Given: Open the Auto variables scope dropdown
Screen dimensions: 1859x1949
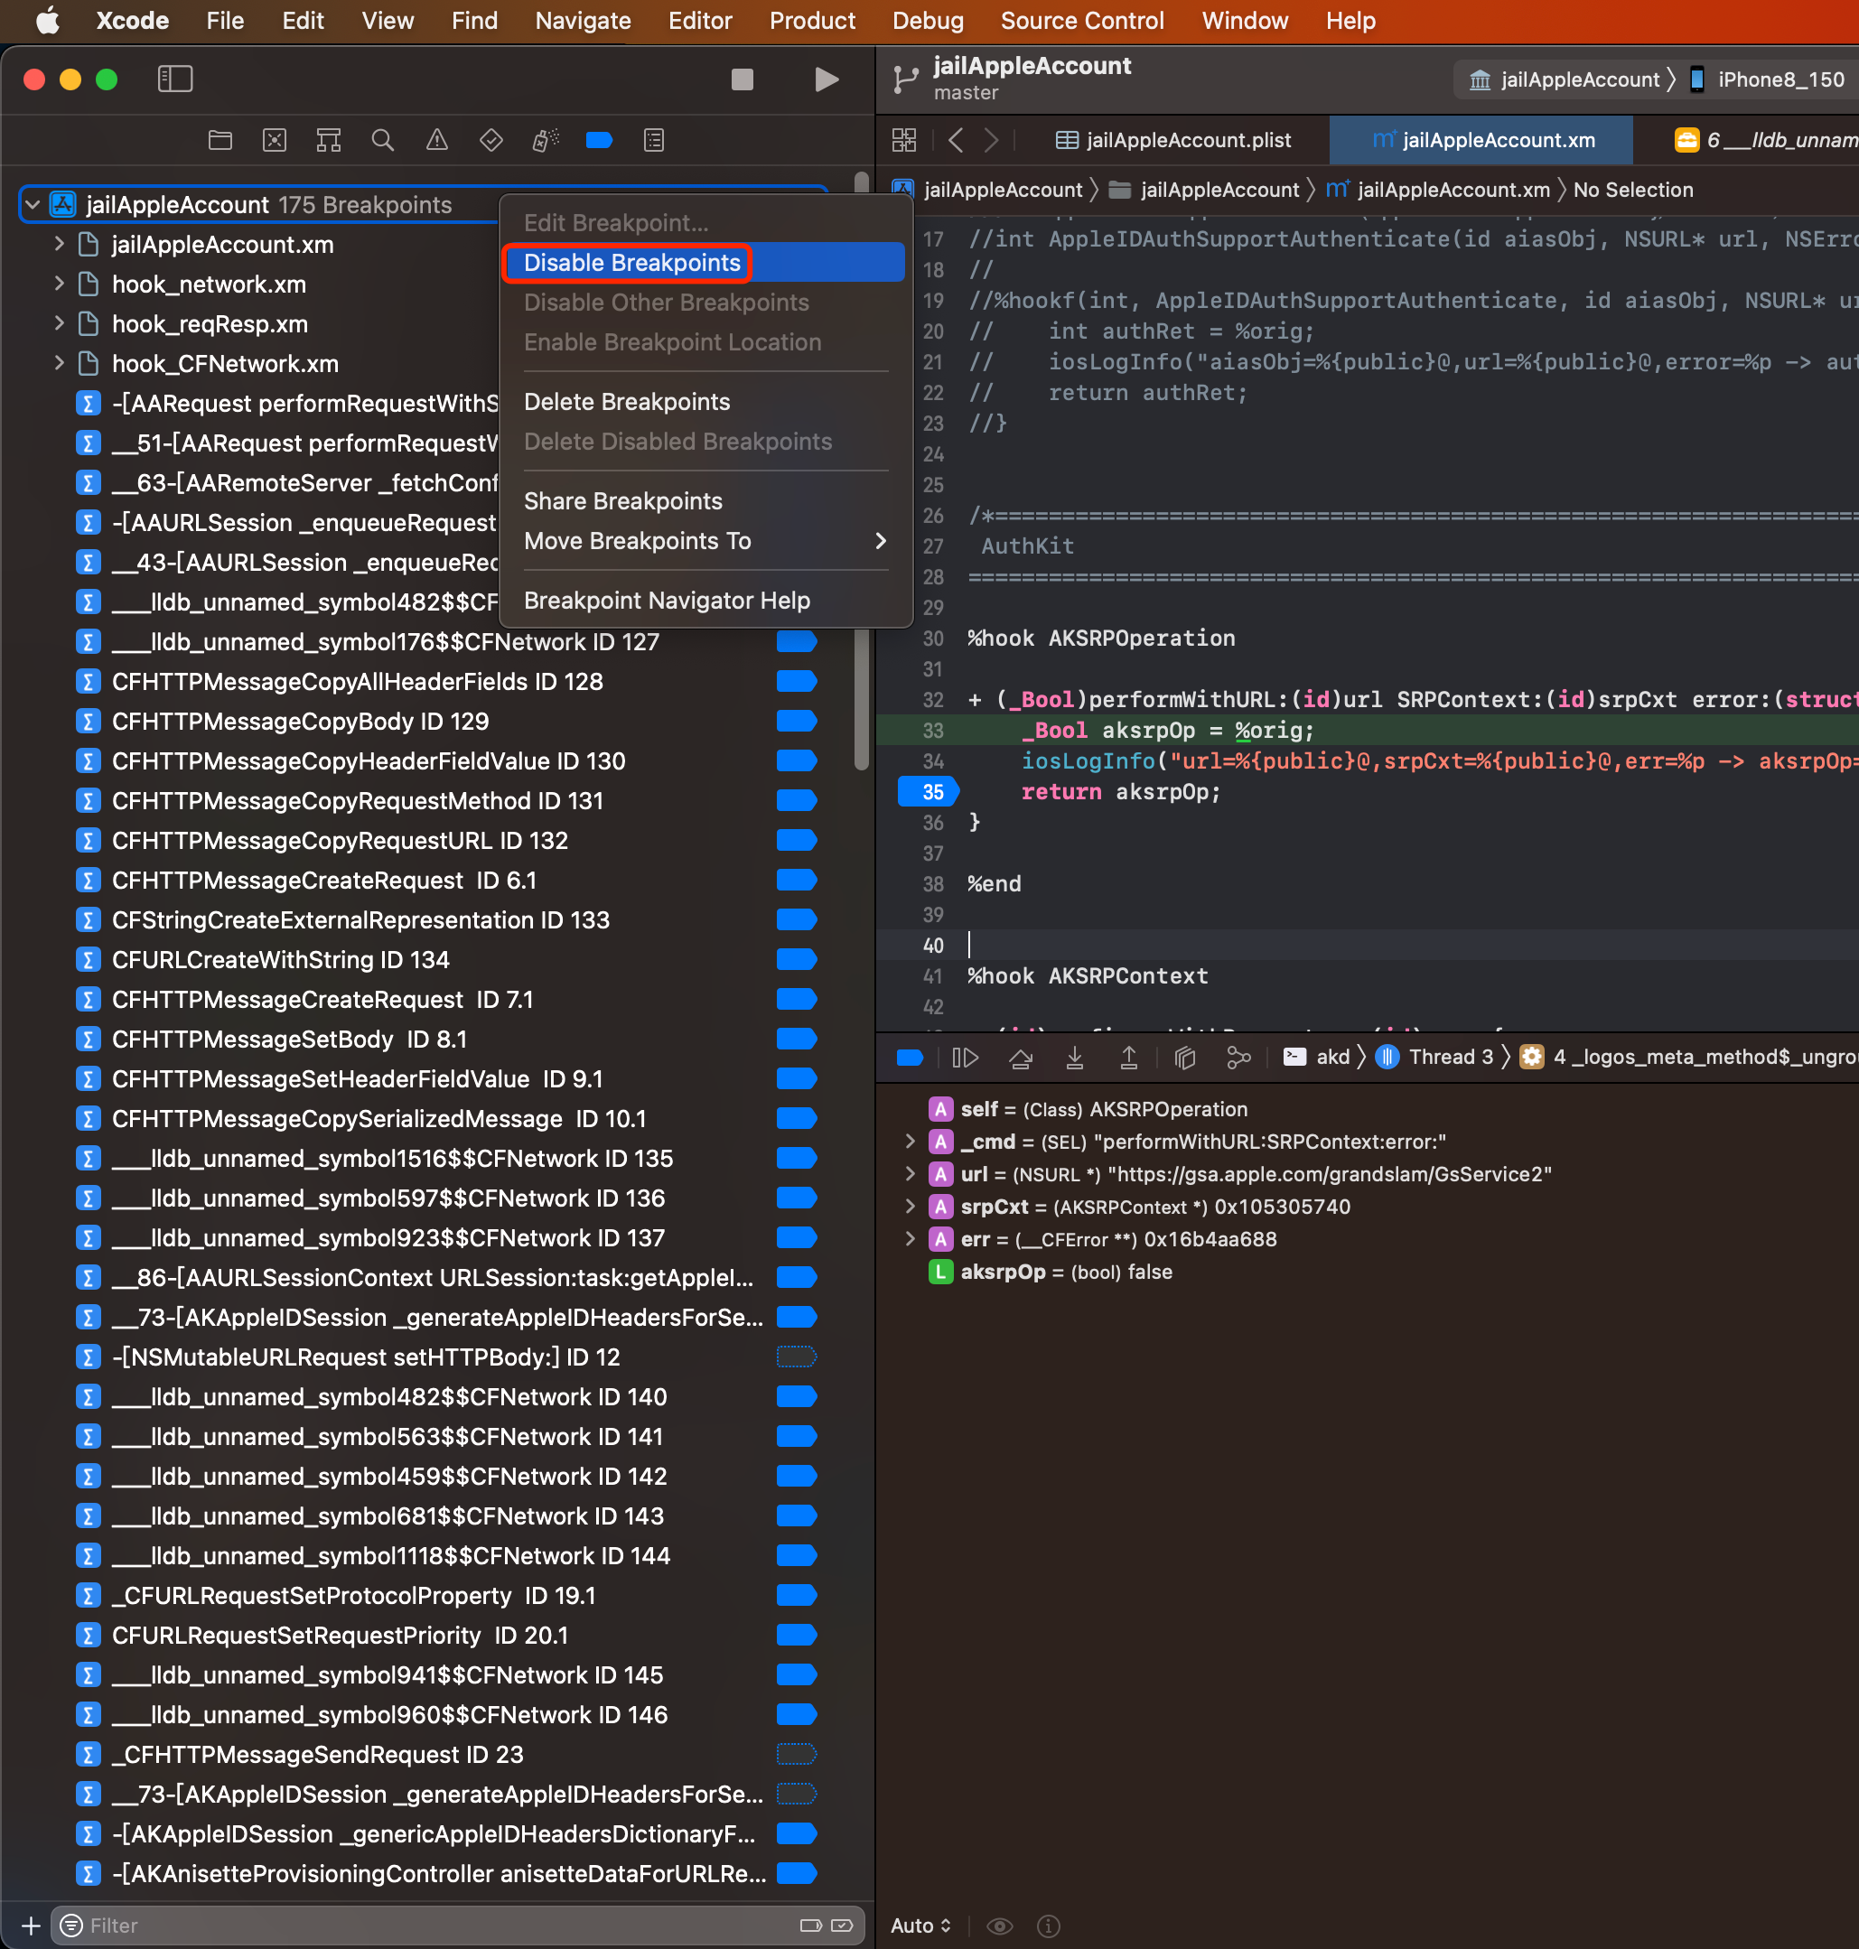Looking at the screenshot, I should 920,1926.
